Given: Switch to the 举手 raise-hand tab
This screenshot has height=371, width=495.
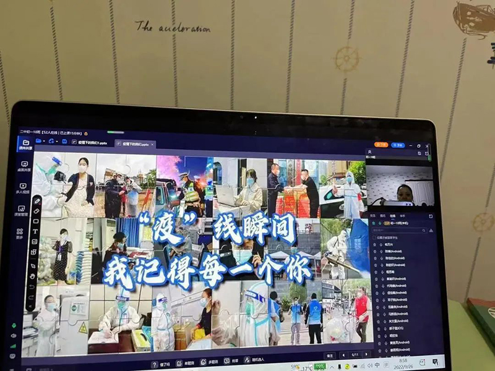Looking at the screenshot, I should [x=403, y=216].
